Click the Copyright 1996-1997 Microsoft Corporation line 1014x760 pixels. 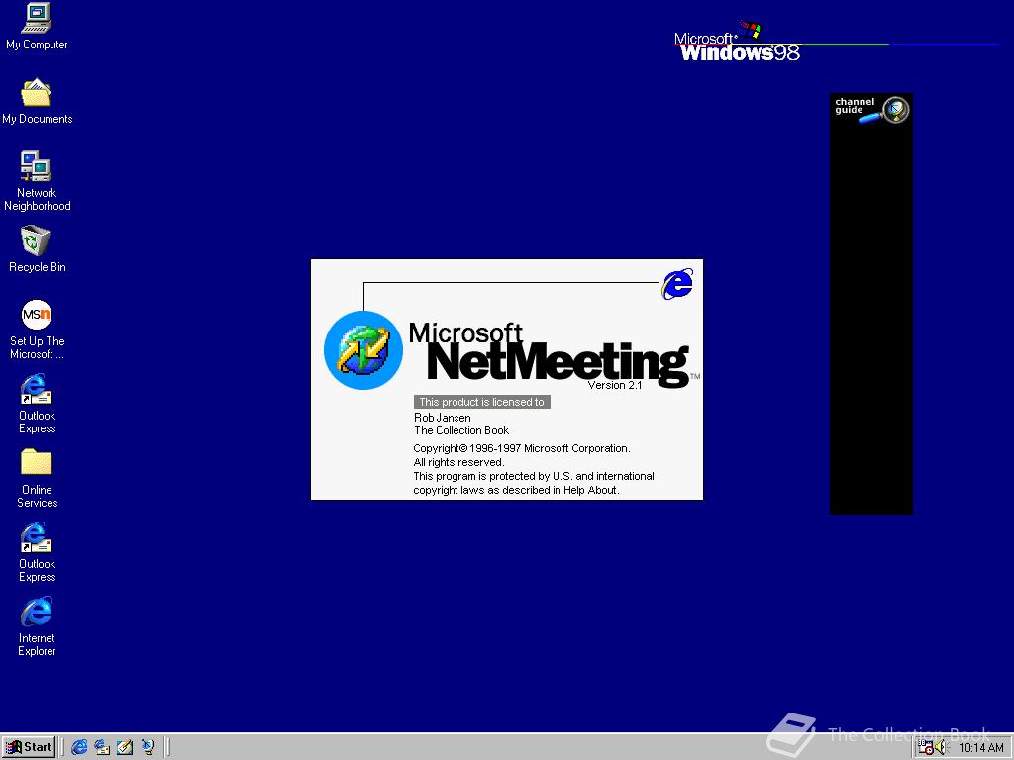pos(521,448)
